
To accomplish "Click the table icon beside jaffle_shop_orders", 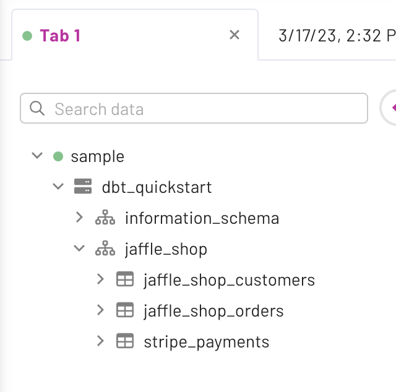I will pyautogui.click(x=125, y=310).
